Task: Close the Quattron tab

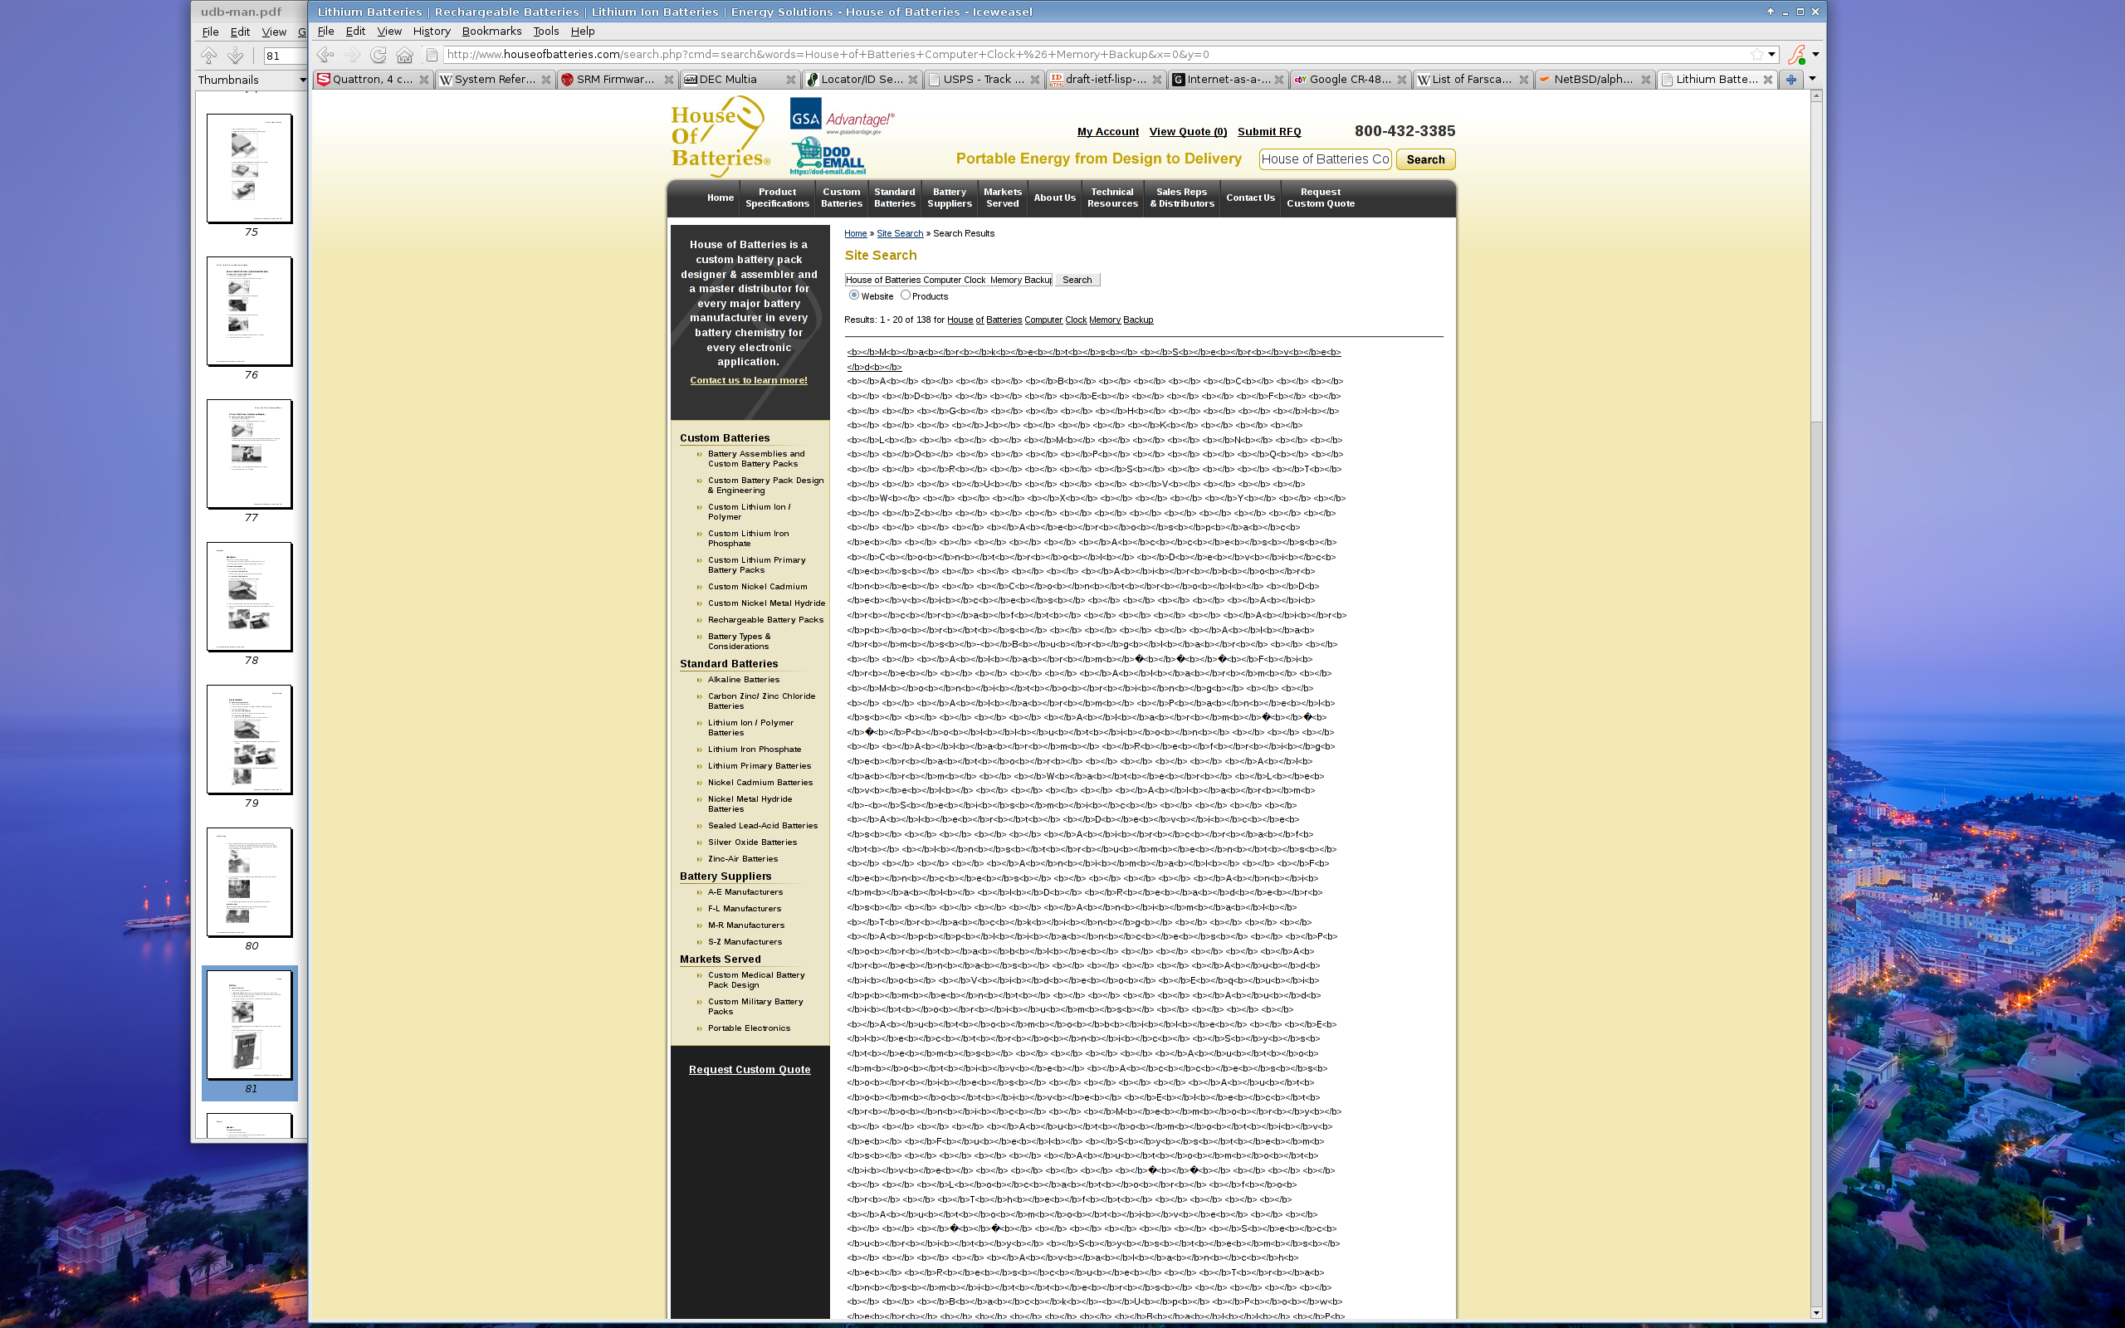Action: (x=424, y=79)
